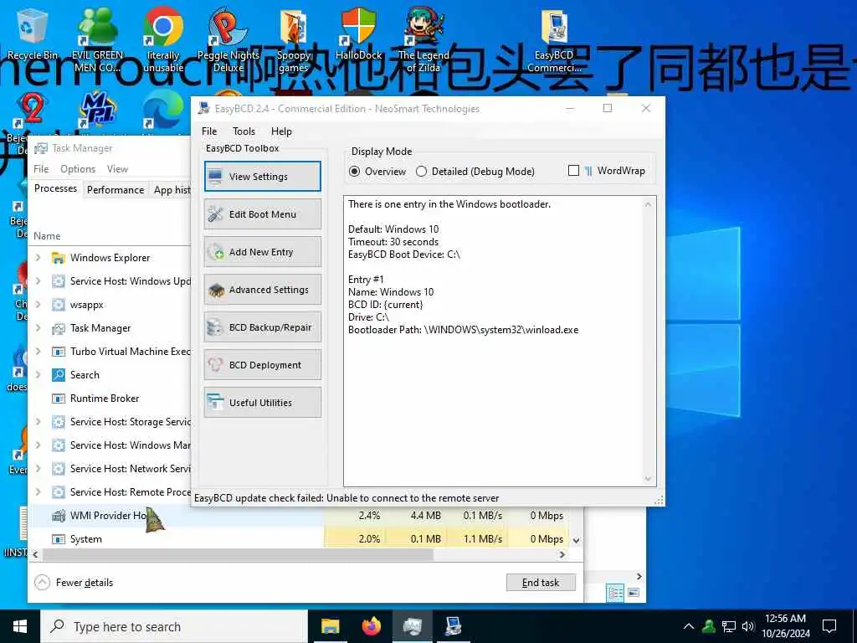This screenshot has height=643, width=857.
Task: Expand Service Host: Windows Update process
Action: (x=38, y=281)
